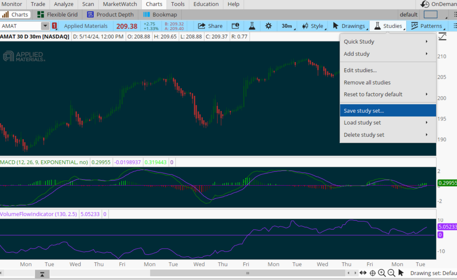Click the flask Edit studies icon
The image size is (457, 280).
click(x=252, y=26)
